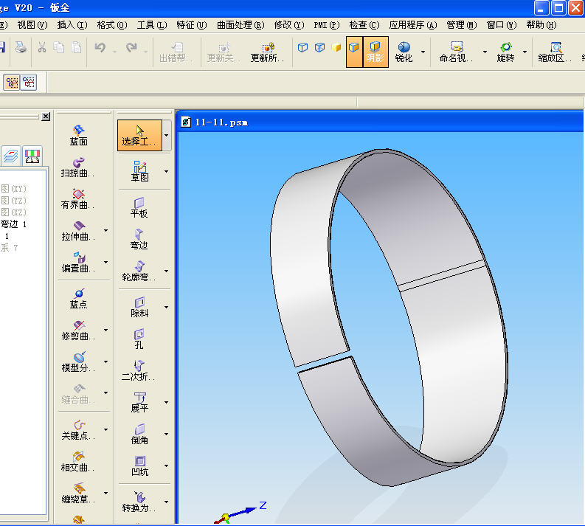This screenshot has width=585, height=526.
Task: Click the 旋转 rotate view icon
Action: tap(505, 52)
